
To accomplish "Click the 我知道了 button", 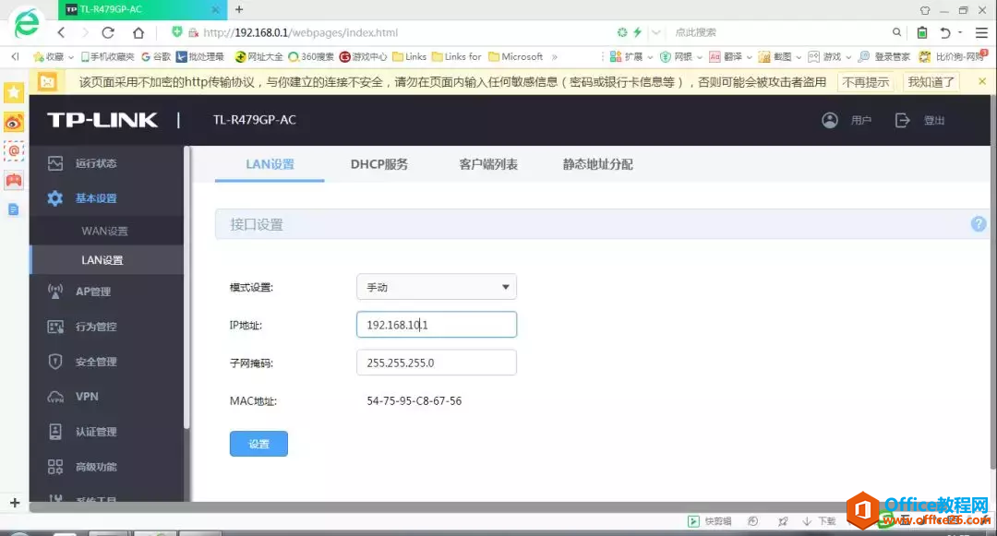I will tap(931, 82).
